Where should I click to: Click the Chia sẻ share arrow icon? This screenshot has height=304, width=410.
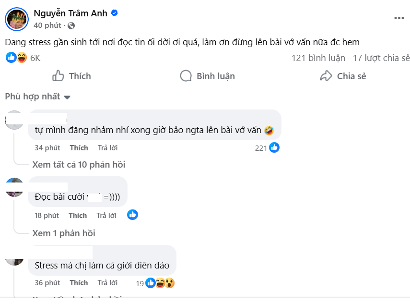[326, 76]
